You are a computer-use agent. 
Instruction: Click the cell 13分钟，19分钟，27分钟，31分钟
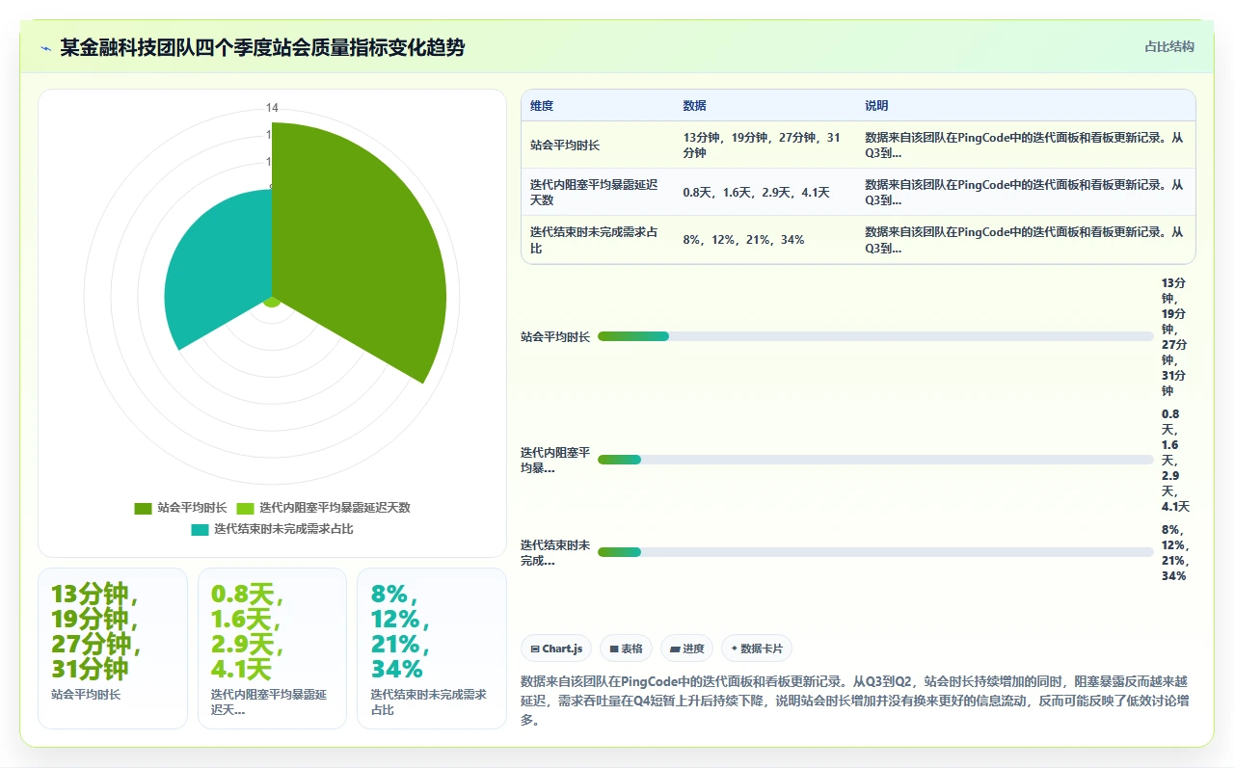(x=765, y=146)
